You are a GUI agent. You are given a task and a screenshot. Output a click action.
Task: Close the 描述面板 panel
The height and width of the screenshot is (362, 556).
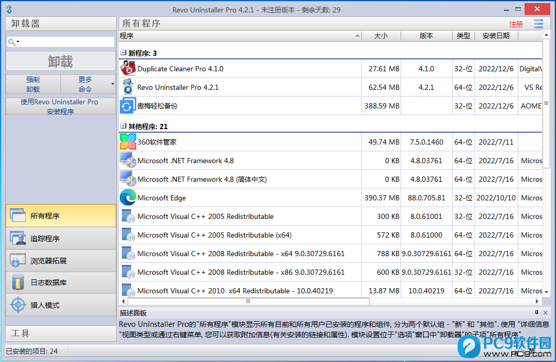[545, 312]
